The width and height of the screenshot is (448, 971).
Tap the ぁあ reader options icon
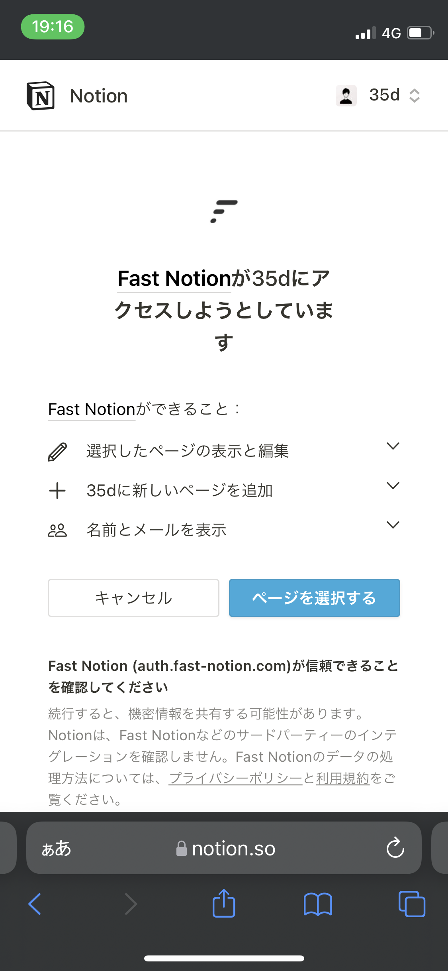click(x=56, y=848)
